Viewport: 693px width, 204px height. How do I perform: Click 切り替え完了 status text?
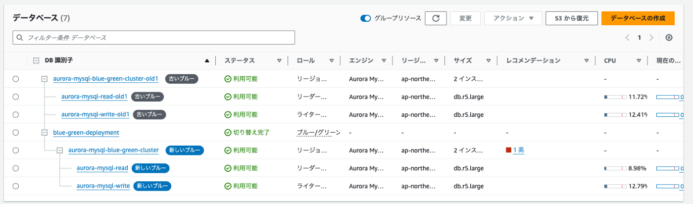250,133
